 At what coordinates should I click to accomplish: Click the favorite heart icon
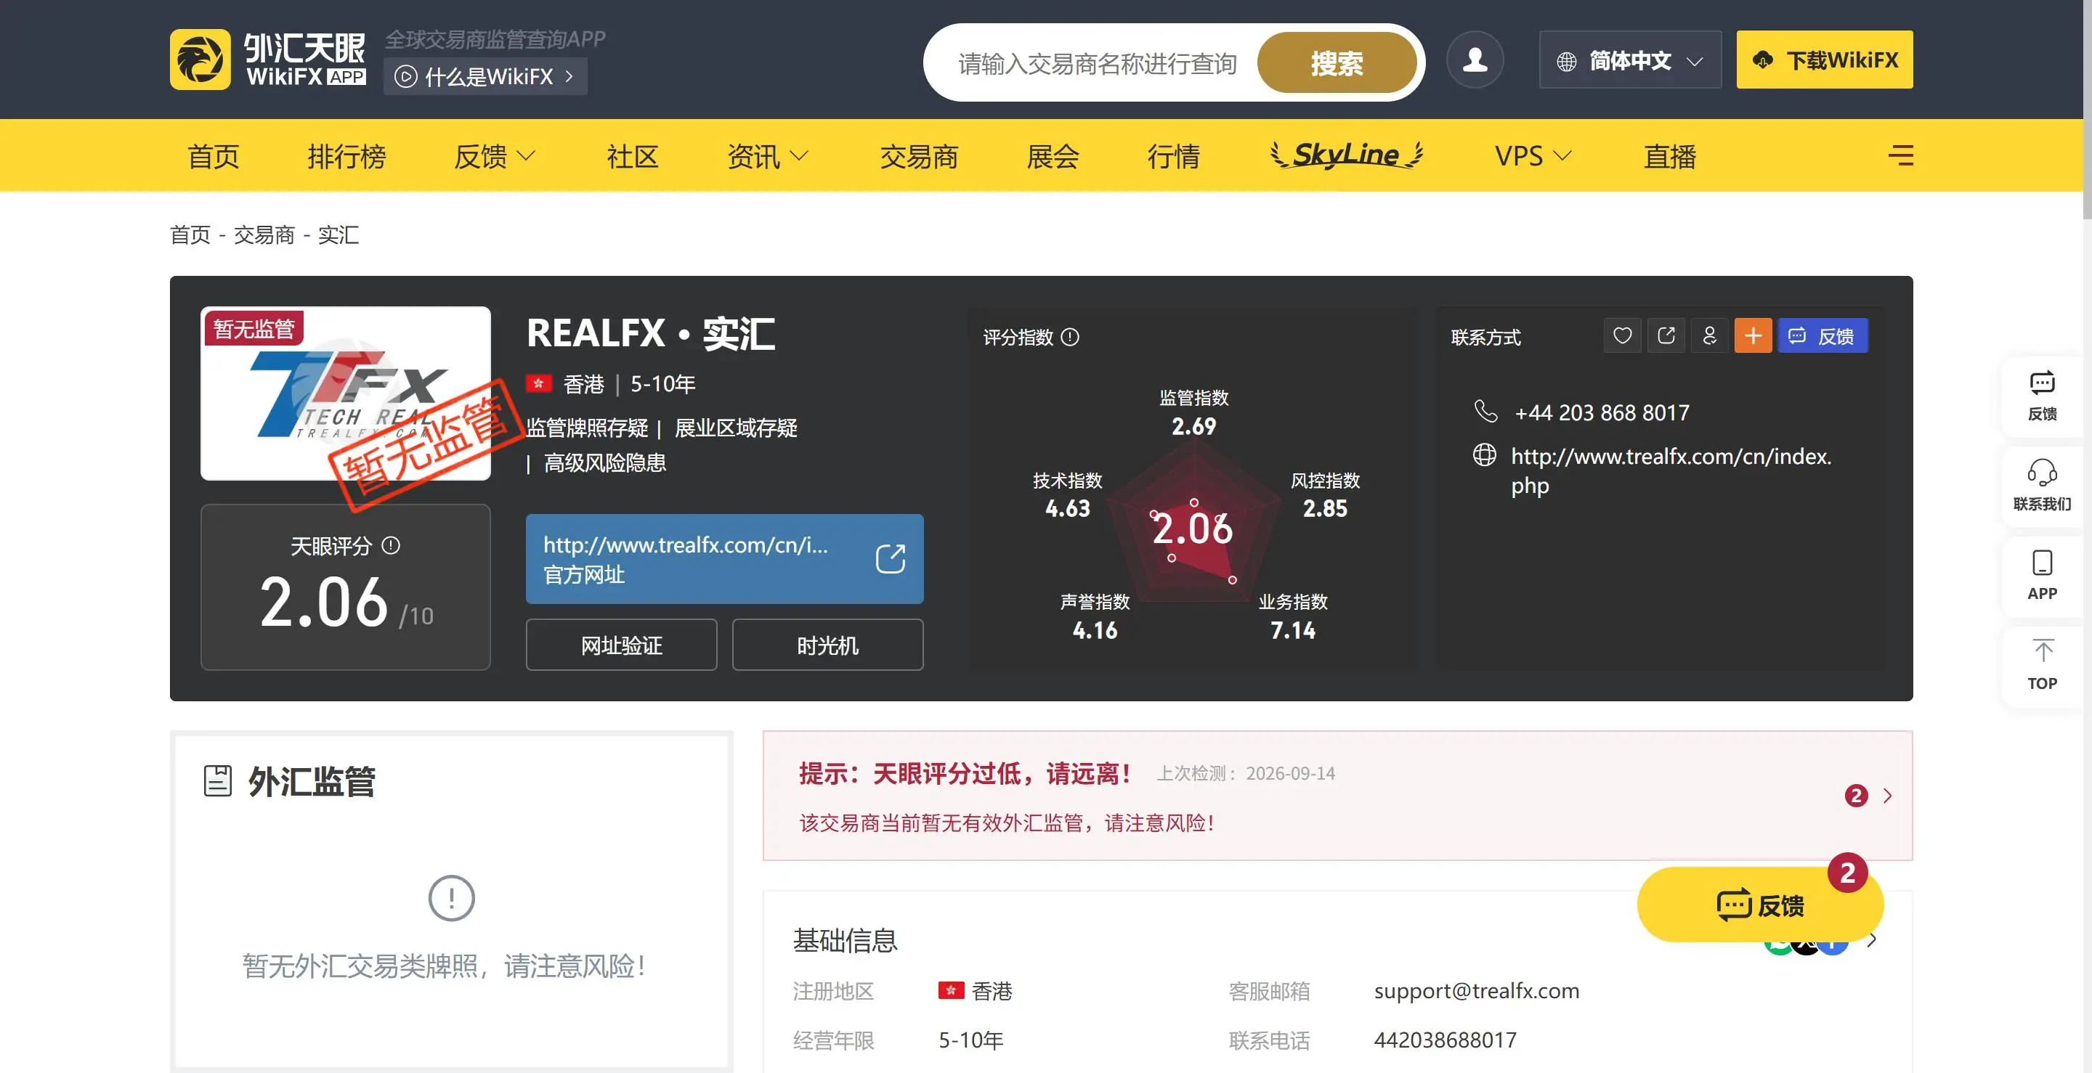point(1622,335)
